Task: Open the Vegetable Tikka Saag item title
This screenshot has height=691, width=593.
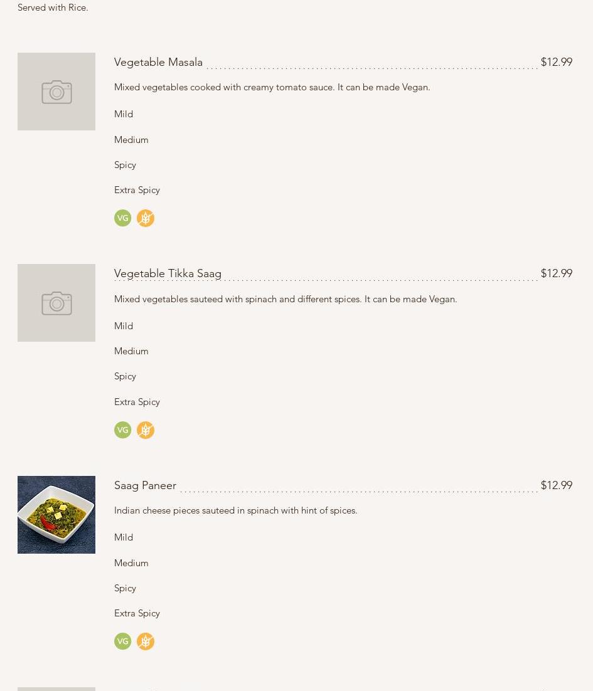Action: point(168,273)
